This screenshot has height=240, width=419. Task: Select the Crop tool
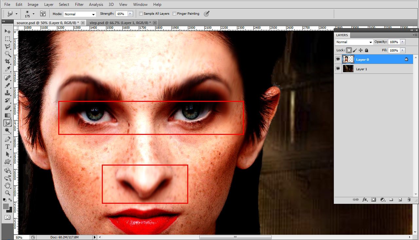[x=8, y=61]
